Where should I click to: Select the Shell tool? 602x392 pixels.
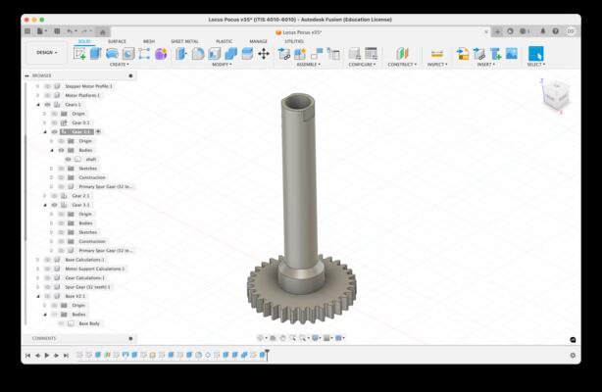pyautogui.click(x=215, y=53)
